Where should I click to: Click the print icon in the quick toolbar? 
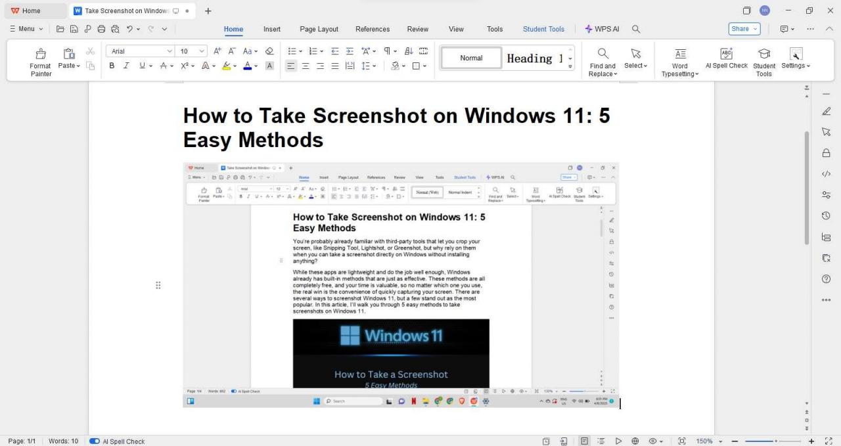[x=101, y=28]
